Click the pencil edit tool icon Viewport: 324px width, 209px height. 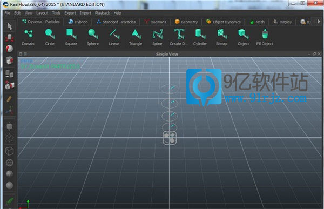tap(9, 99)
